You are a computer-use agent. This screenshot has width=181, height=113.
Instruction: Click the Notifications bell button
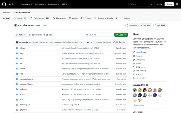[x=132, y=25]
